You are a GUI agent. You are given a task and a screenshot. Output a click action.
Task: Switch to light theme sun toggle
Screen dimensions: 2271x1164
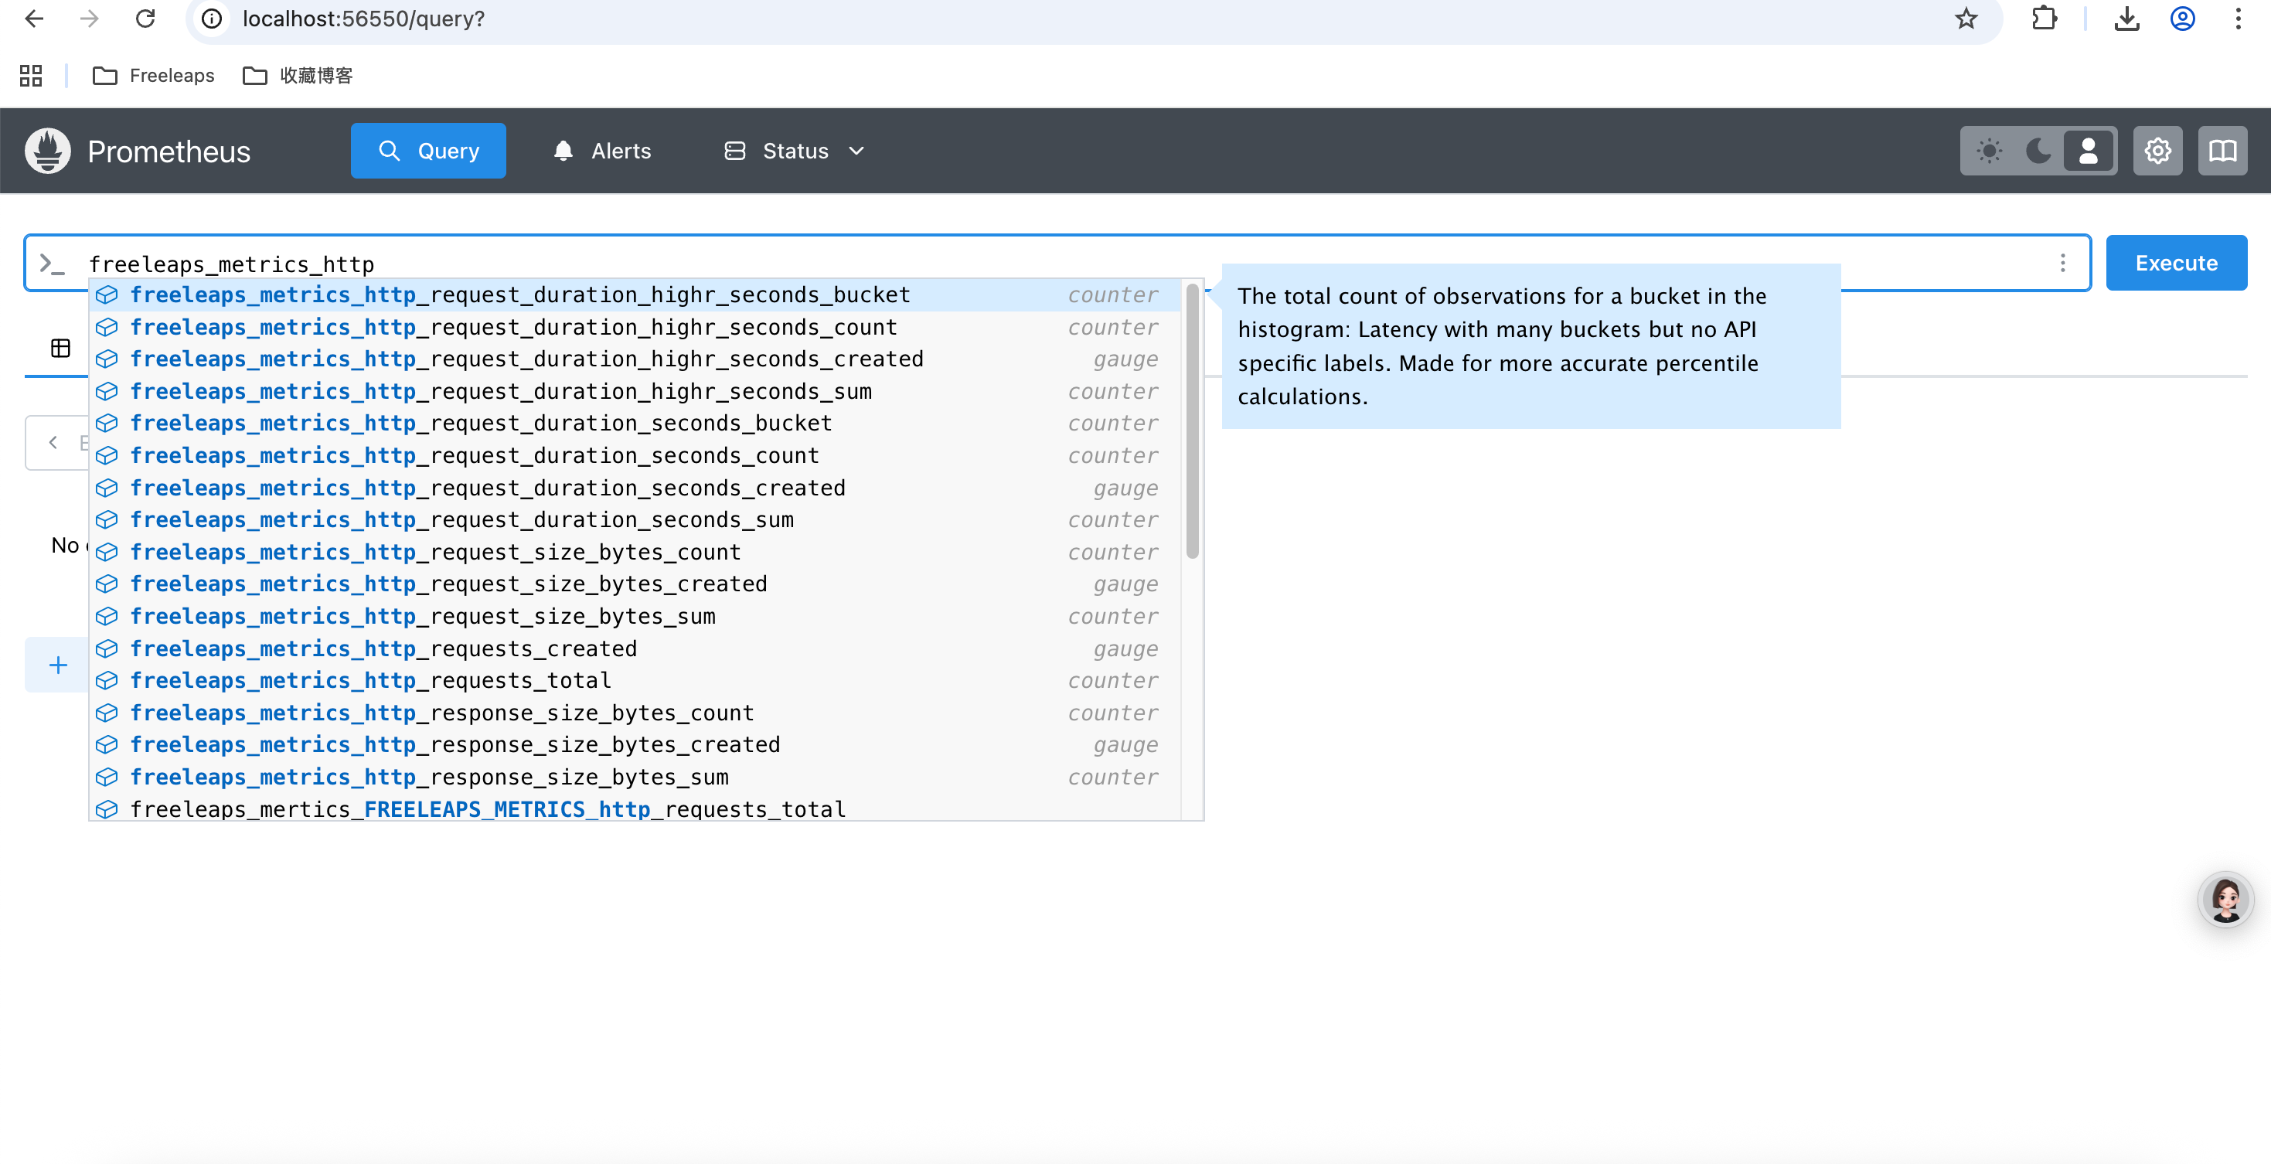[1989, 151]
